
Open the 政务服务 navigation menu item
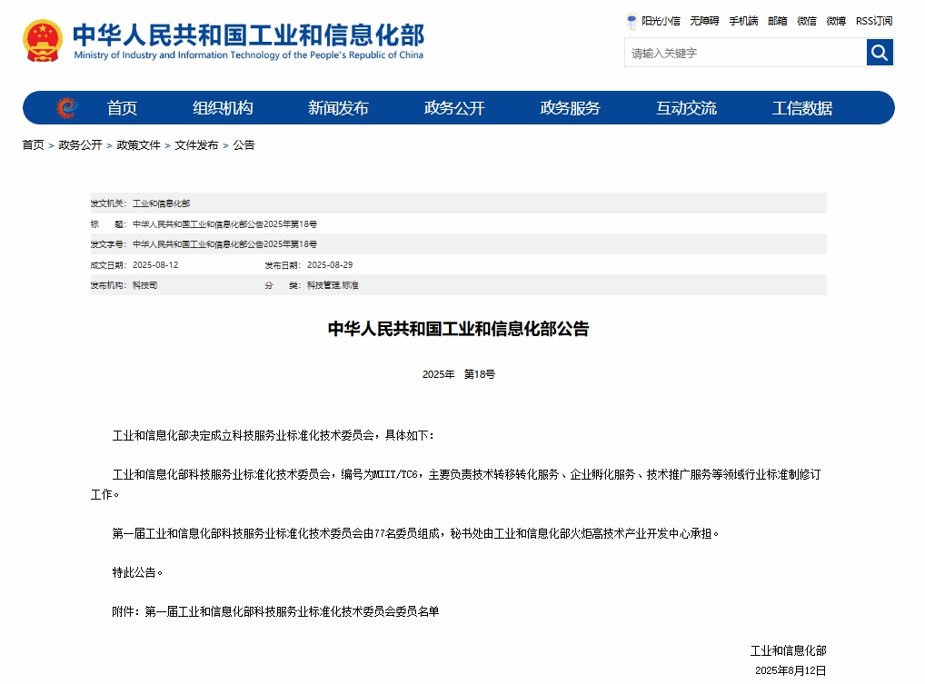(x=570, y=108)
